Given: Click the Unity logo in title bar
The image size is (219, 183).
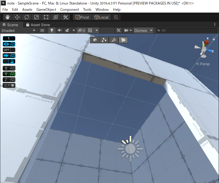Looking at the screenshot, I should point(3,3).
